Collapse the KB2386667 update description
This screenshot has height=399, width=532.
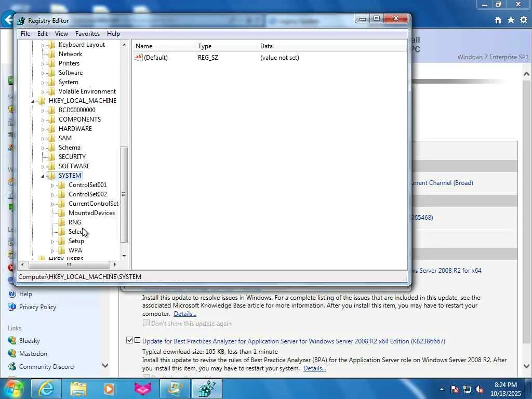click(137, 340)
